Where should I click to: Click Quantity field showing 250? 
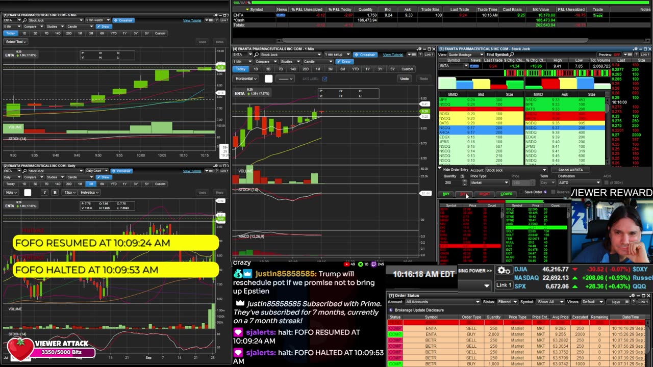(x=451, y=182)
